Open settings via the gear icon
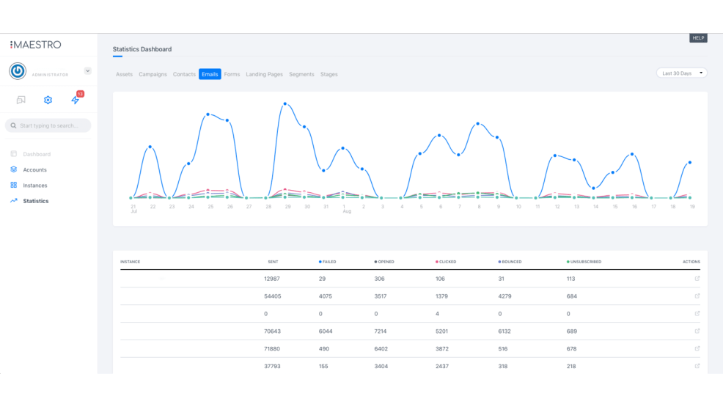Viewport: 723px width, 407px height. pyautogui.click(x=48, y=100)
